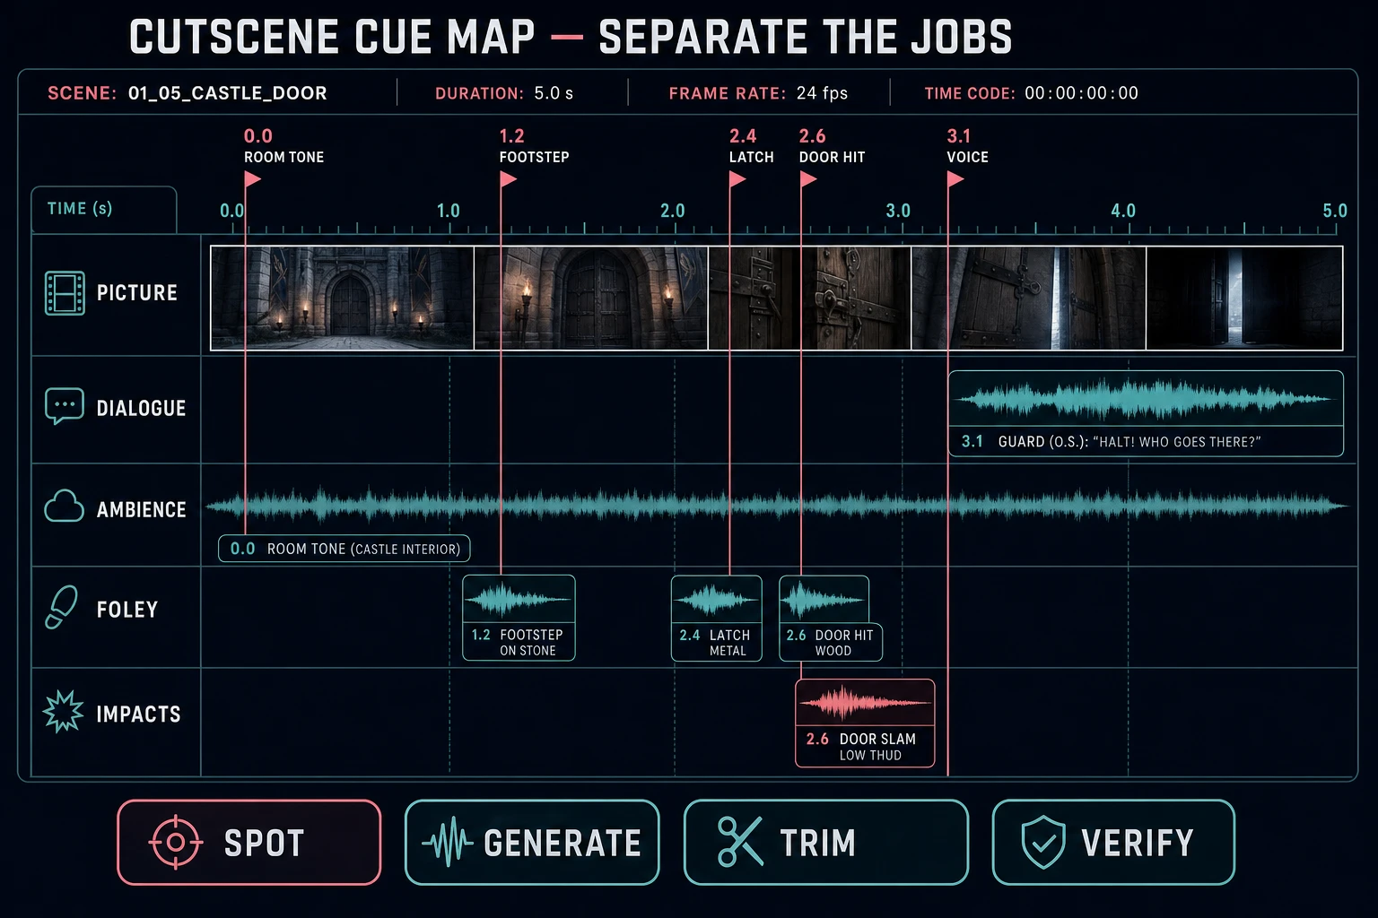The image size is (1378, 918).
Task: Click the 4.0 tick on the time ruler
Action: pyautogui.click(x=1123, y=212)
